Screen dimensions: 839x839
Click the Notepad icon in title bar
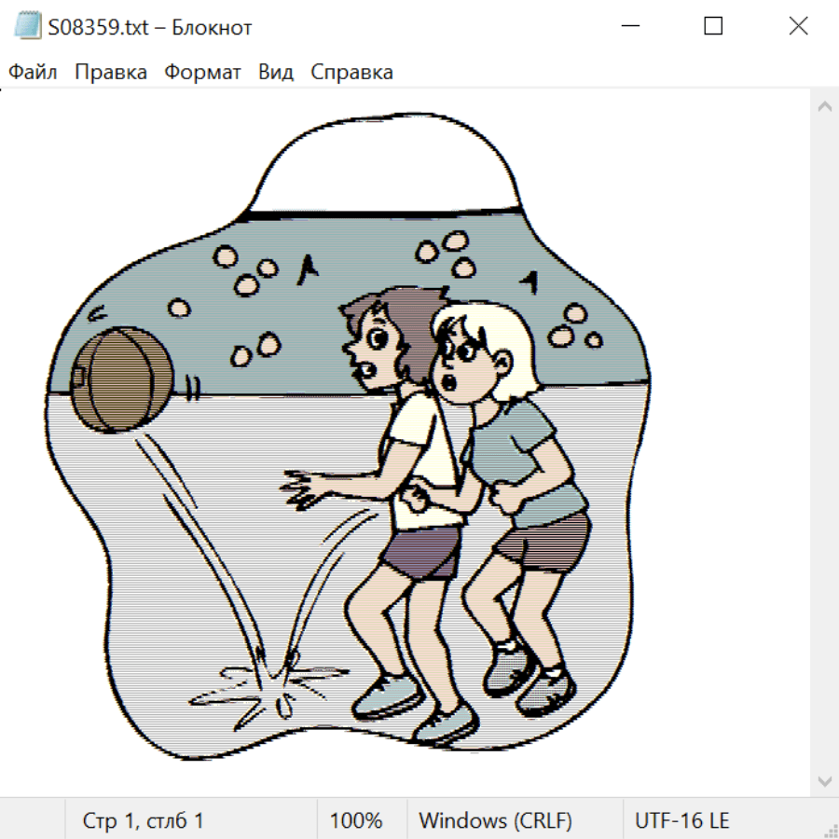[x=28, y=26]
